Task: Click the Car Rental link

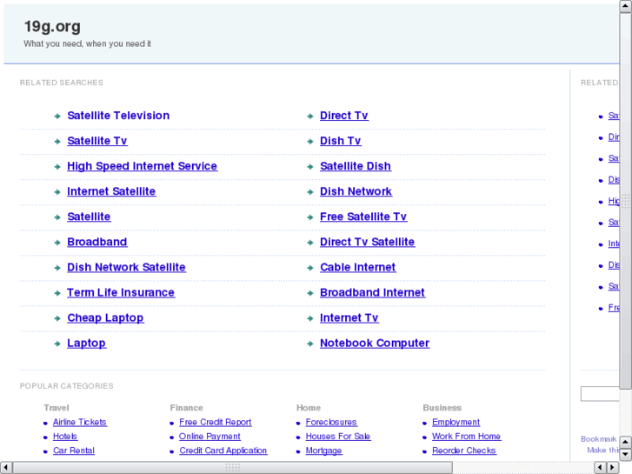Action: 74,451
